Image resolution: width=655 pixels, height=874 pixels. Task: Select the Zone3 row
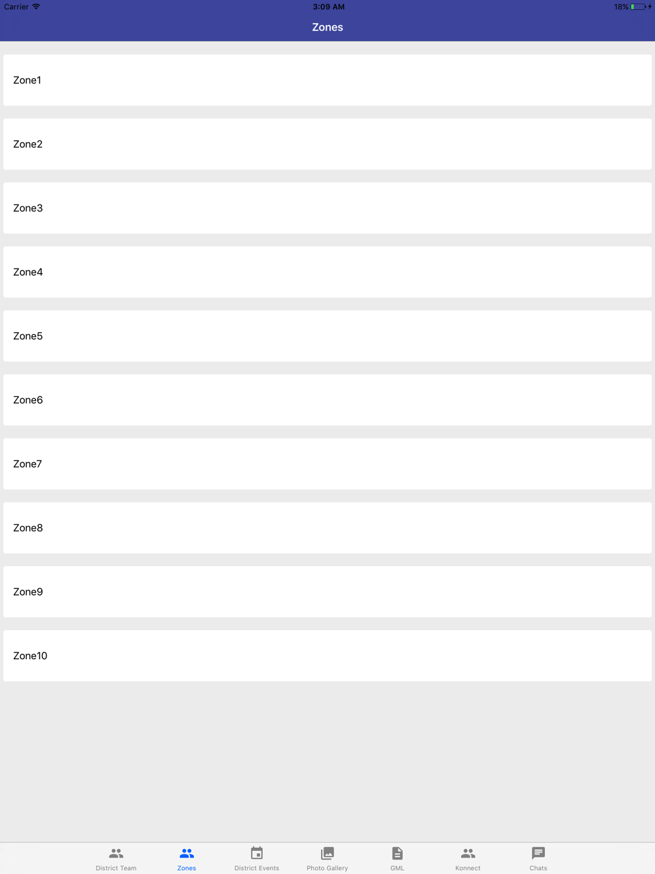pyautogui.click(x=327, y=208)
